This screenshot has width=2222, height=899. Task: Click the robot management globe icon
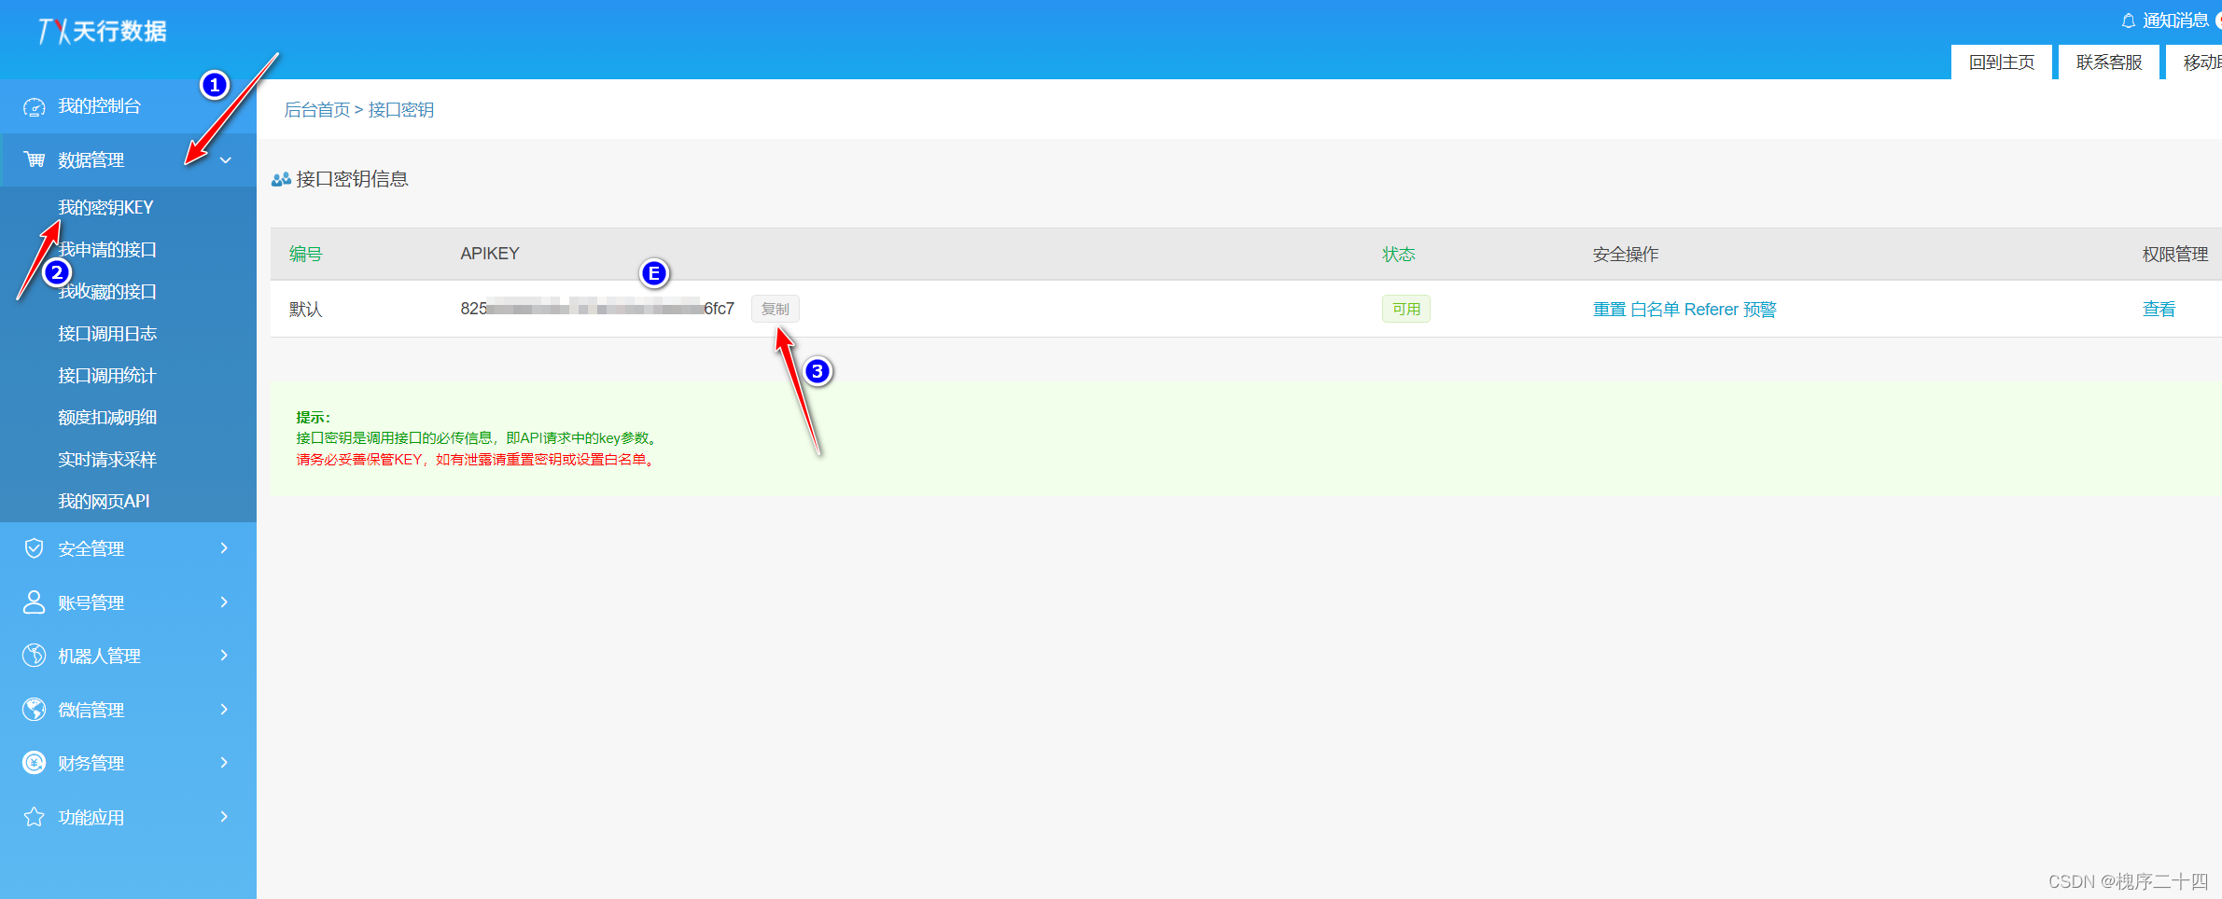click(x=34, y=656)
